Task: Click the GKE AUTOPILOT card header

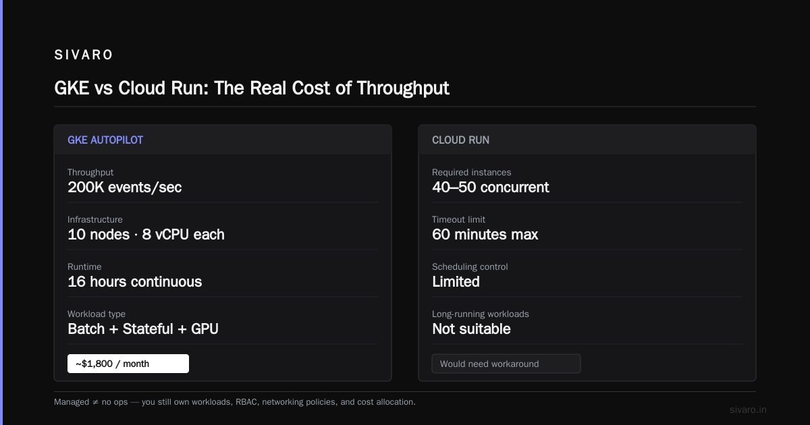Action: (223, 140)
